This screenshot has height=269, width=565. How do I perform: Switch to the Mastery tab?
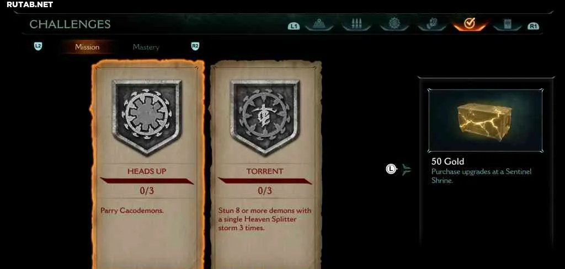pos(146,47)
